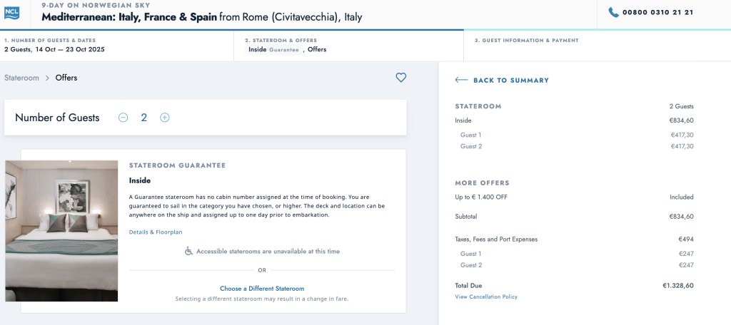Click the MORE OFFERS section heading
The width and height of the screenshot is (731, 325).
pyautogui.click(x=482, y=183)
